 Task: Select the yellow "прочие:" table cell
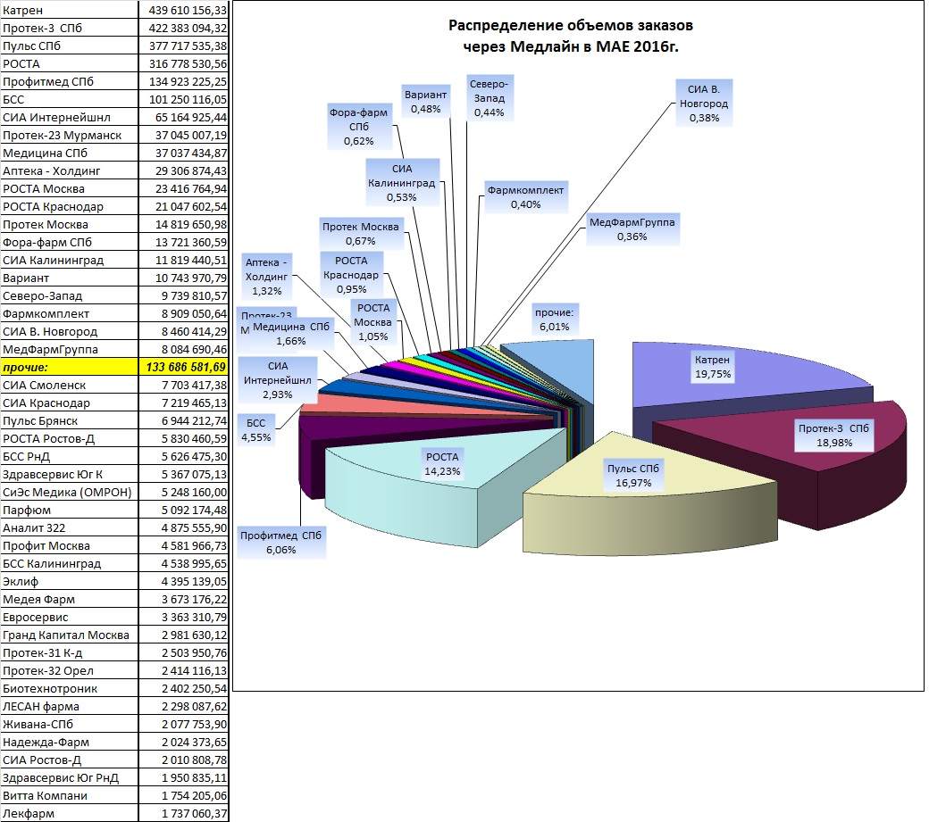point(70,367)
